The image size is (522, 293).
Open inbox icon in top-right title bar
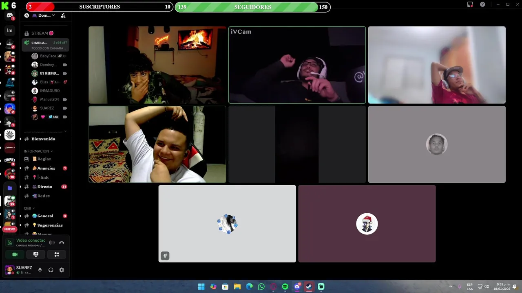470,4
